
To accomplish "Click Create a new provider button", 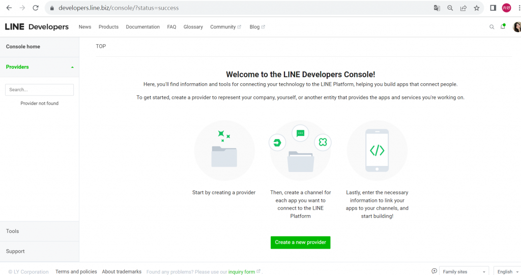I will [x=300, y=243].
